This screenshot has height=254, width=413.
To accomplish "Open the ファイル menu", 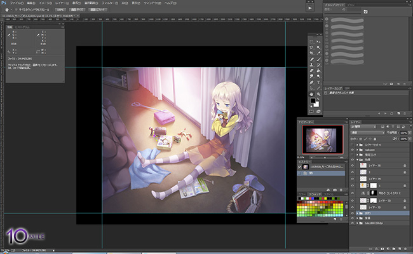I will [x=17, y=3].
